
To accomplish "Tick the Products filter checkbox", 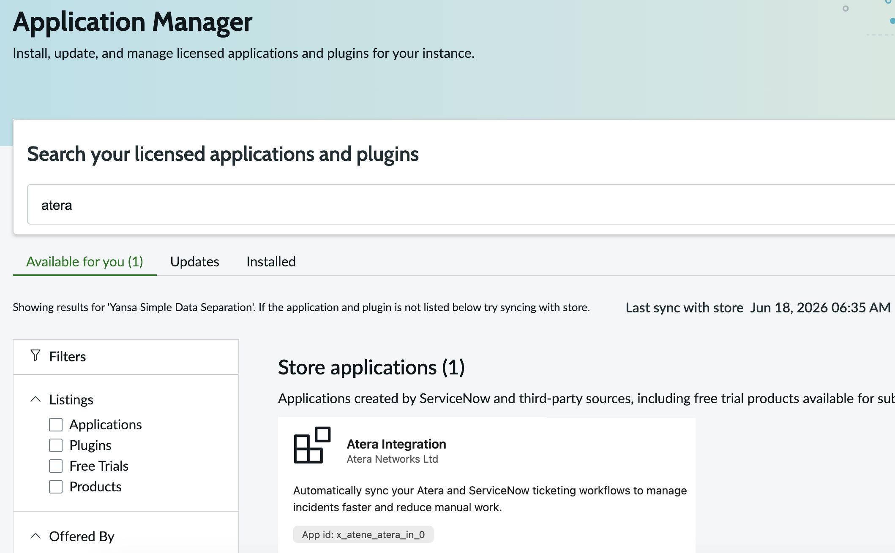I will click(x=56, y=487).
